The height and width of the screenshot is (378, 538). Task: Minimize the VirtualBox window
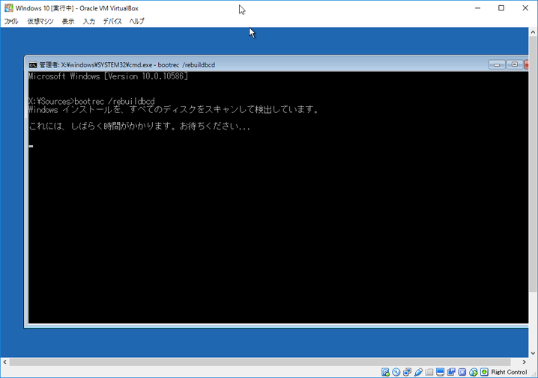pos(477,8)
